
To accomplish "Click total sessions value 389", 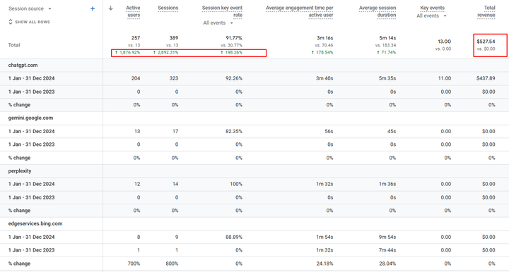I will pyautogui.click(x=174, y=38).
